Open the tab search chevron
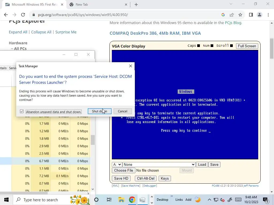This screenshot has height=205, width=274. click(231, 4)
